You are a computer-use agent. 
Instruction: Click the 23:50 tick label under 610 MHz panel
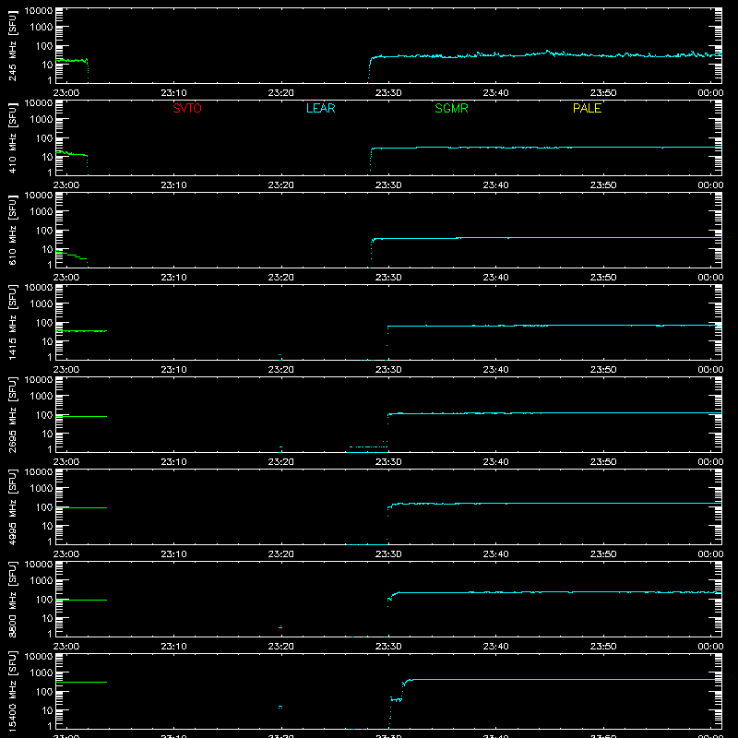coord(603,278)
